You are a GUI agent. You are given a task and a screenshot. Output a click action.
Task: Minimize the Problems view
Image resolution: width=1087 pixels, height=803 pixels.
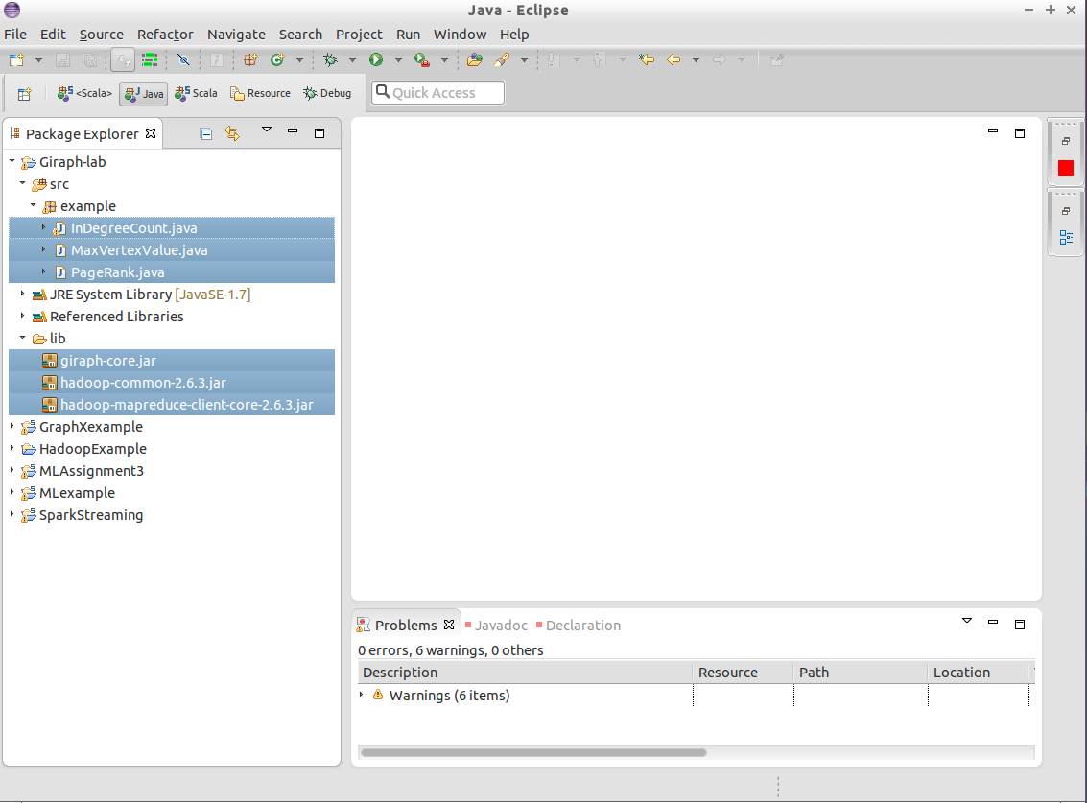[x=993, y=622]
